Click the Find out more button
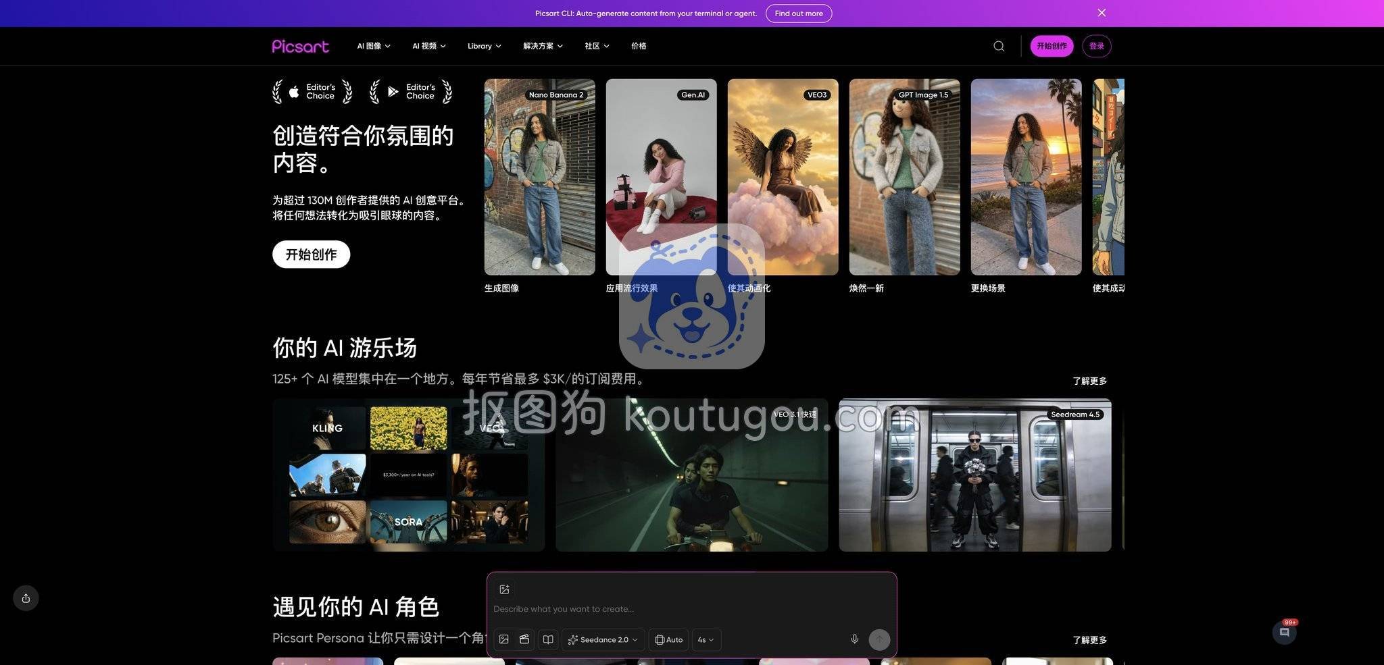The height and width of the screenshot is (665, 1384). pos(799,14)
